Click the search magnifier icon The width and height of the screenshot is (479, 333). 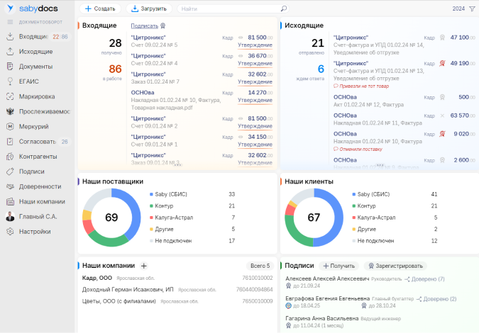coord(284,9)
